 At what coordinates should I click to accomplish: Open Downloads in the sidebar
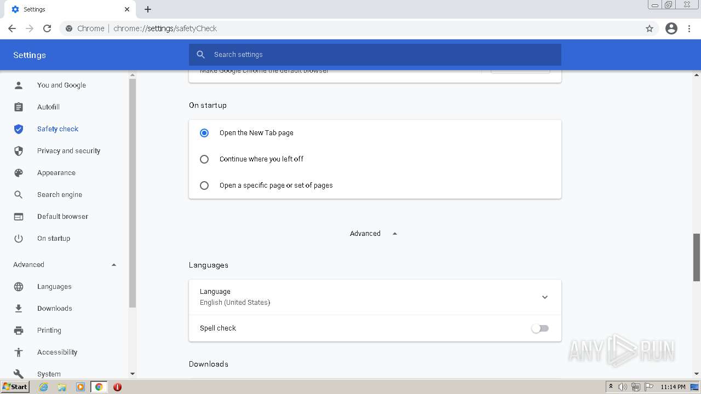click(54, 308)
